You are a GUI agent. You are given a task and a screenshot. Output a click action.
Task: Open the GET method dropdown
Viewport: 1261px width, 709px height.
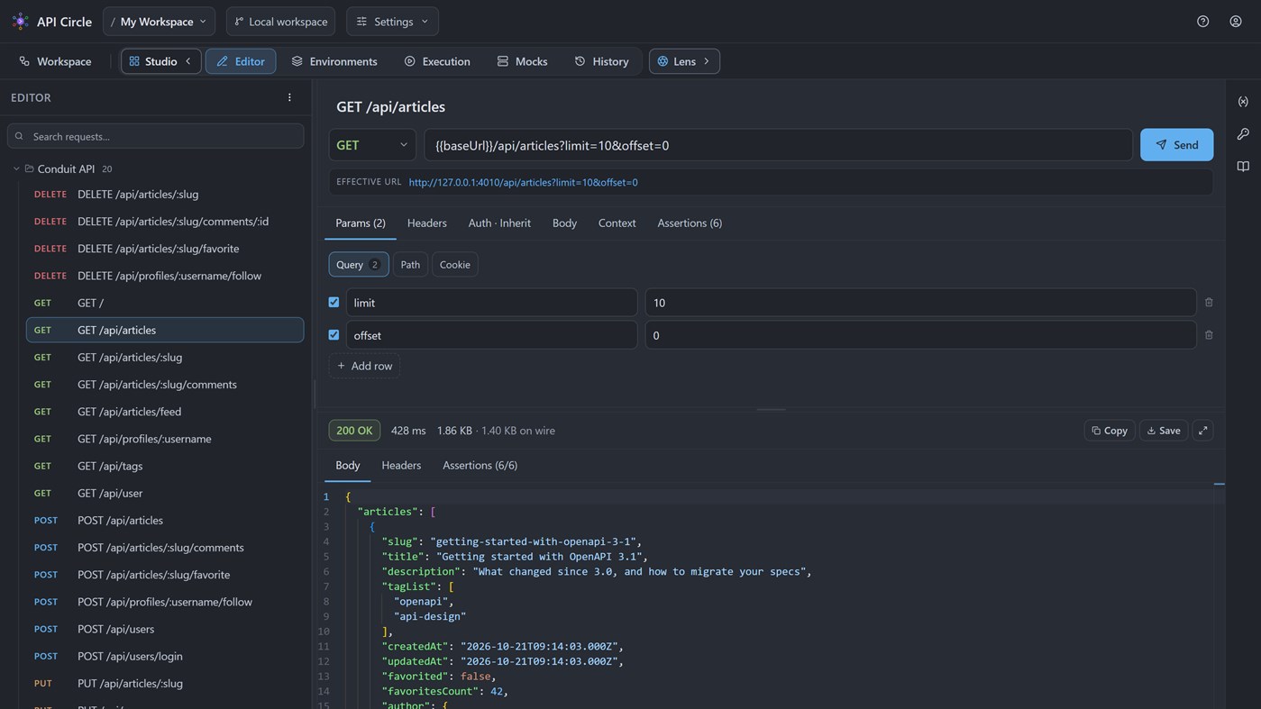[372, 145]
